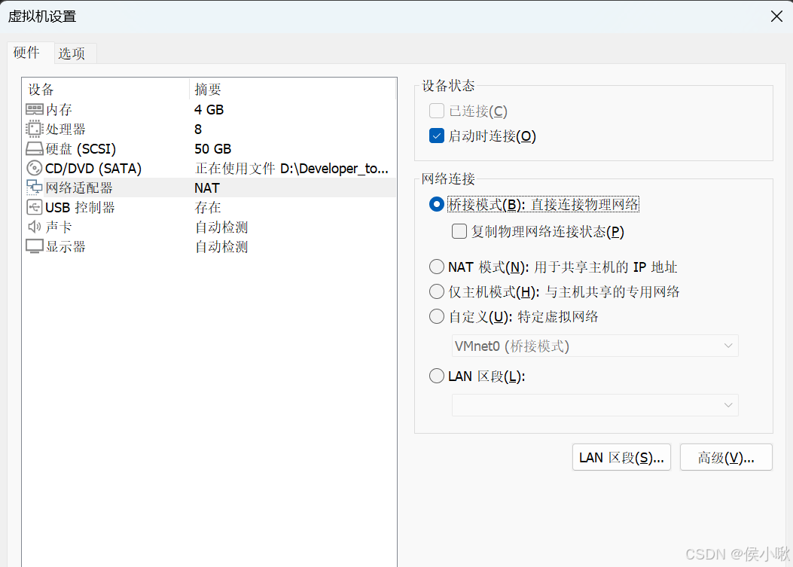793x567 pixels.
Task: Uncheck 启动时连接(O) checkbox
Action: click(437, 136)
